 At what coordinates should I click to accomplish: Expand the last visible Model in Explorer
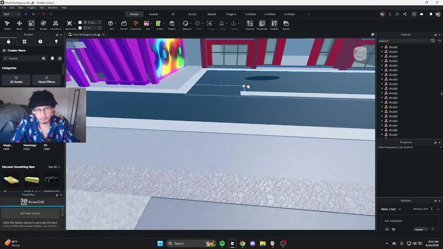click(382, 135)
